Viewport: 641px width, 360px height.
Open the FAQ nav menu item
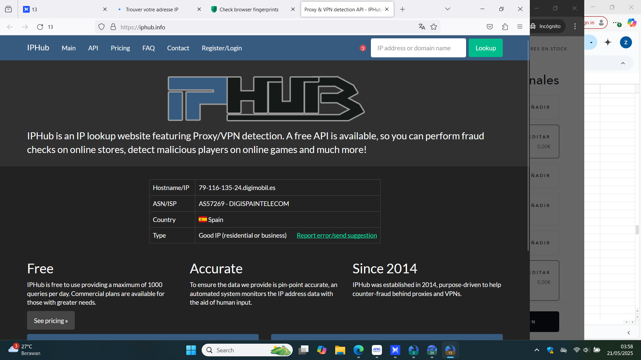(149, 48)
